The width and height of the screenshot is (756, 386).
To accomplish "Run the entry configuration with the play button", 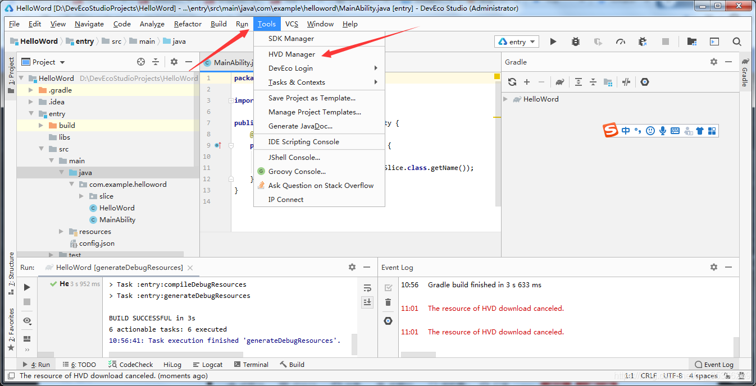I will pyautogui.click(x=553, y=42).
